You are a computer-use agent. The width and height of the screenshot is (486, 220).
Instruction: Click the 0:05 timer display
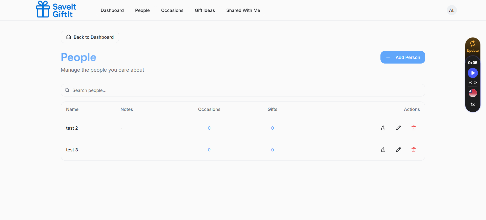point(473,63)
